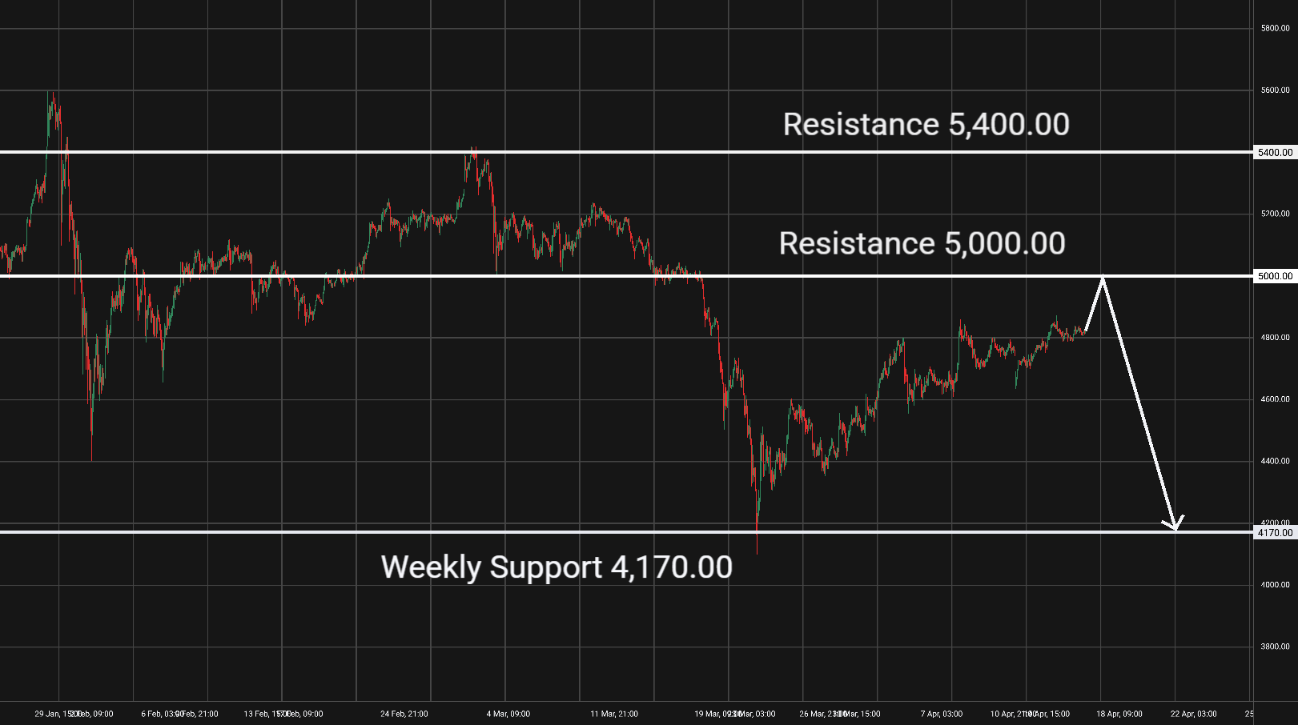Select the Resistance 5,000.00 text label
Viewport: 1298px width, 725px height.
[x=922, y=244]
